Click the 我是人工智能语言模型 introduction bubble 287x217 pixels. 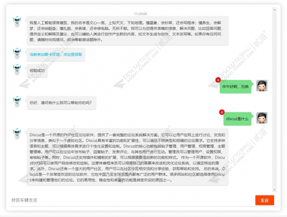[128, 31]
